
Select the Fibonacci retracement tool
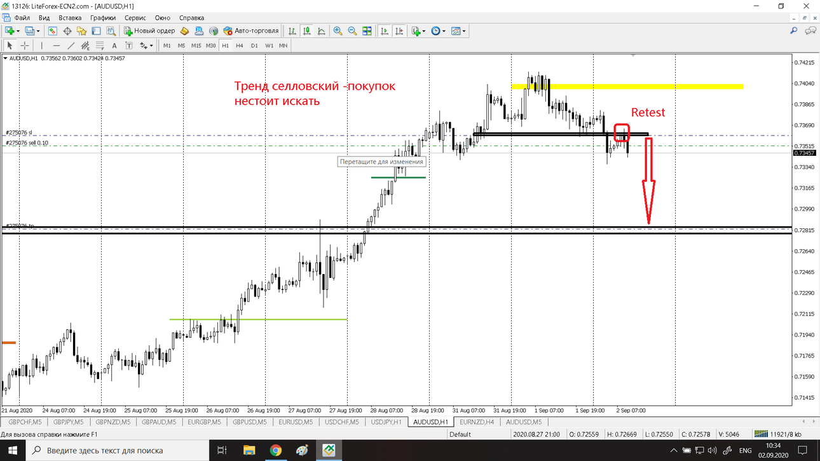pyautogui.click(x=99, y=45)
